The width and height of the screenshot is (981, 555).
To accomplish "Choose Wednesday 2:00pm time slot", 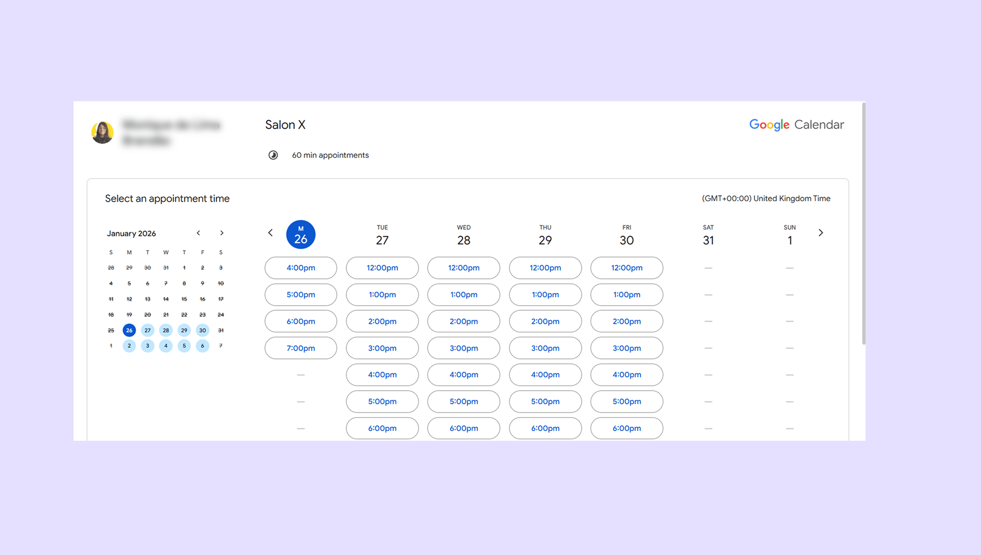I will point(464,321).
